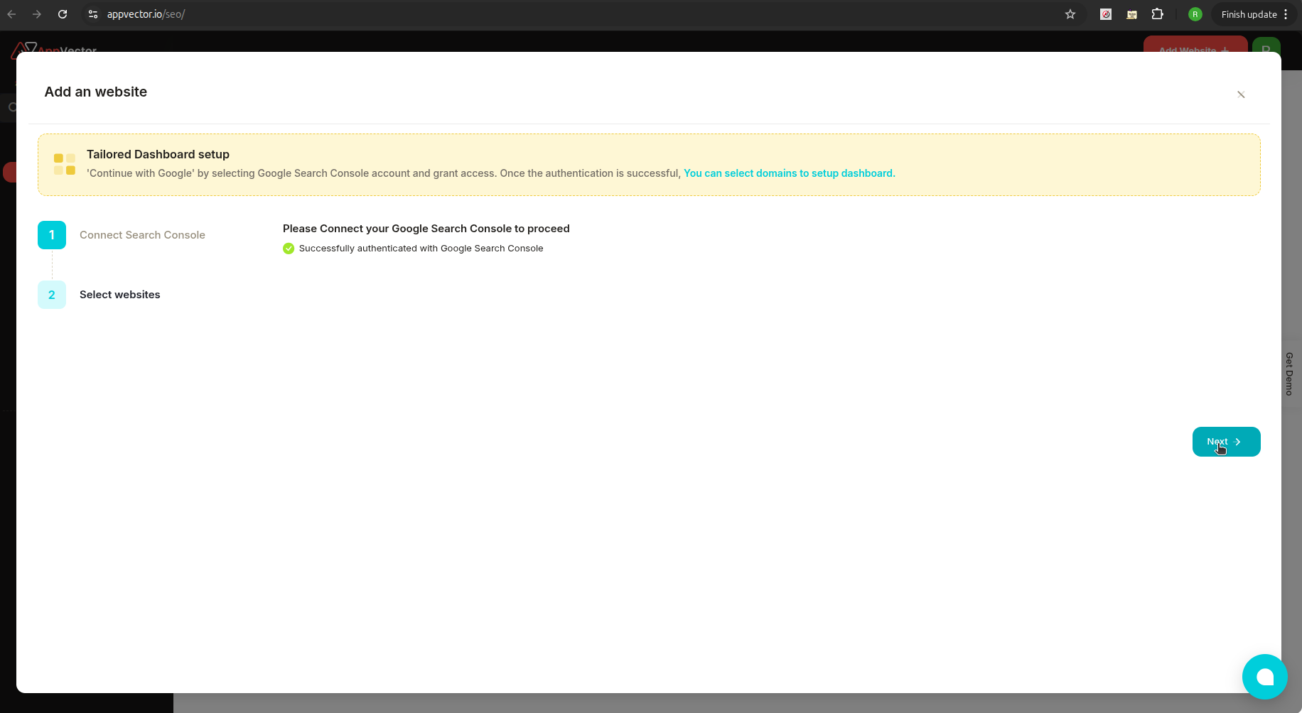This screenshot has width=1302, height=713.
Task: Click the chat support bubble icon
Action: click(1264, 677)
